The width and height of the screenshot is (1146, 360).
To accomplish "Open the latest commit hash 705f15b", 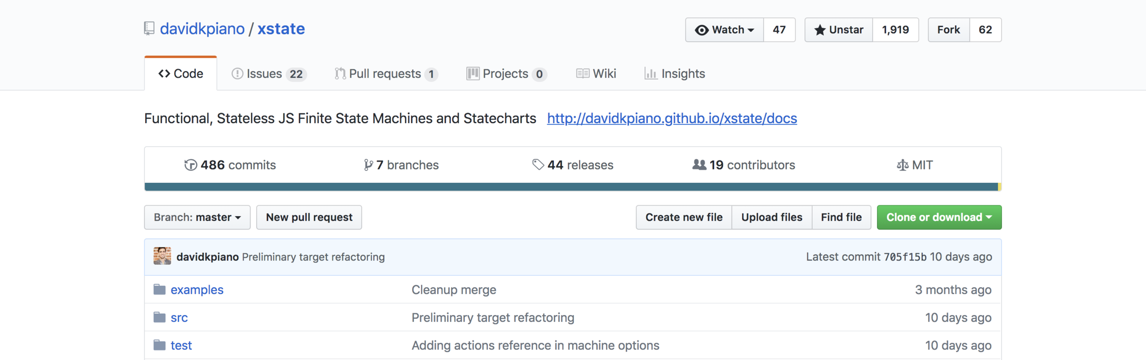I will point(905,257).
